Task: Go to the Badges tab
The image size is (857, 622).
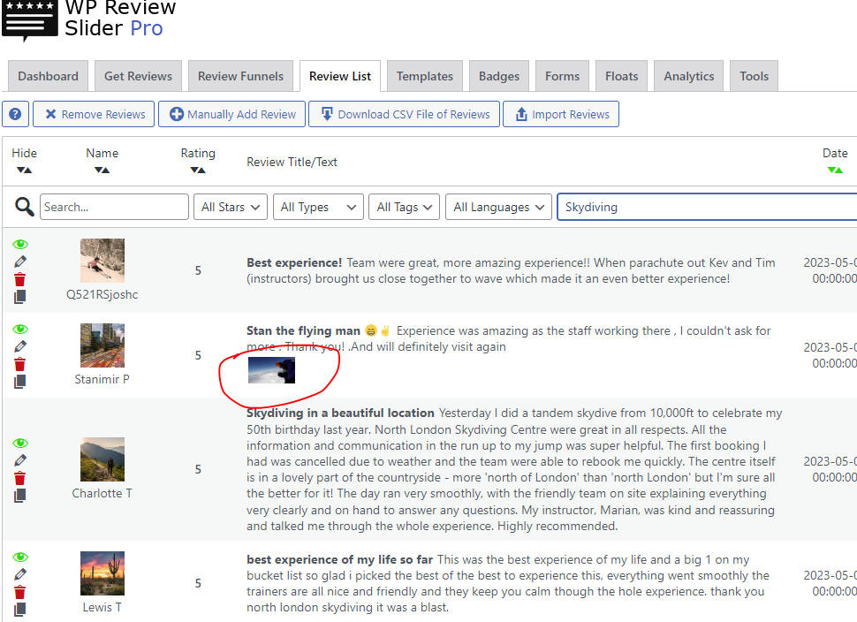Action: [x=499, y=76]
